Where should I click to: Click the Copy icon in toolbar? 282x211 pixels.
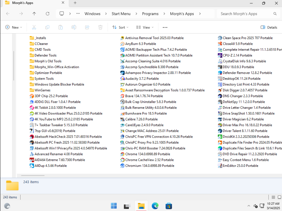click(47, 27)
